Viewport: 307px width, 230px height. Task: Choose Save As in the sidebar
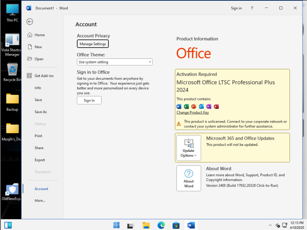point(40,112)
